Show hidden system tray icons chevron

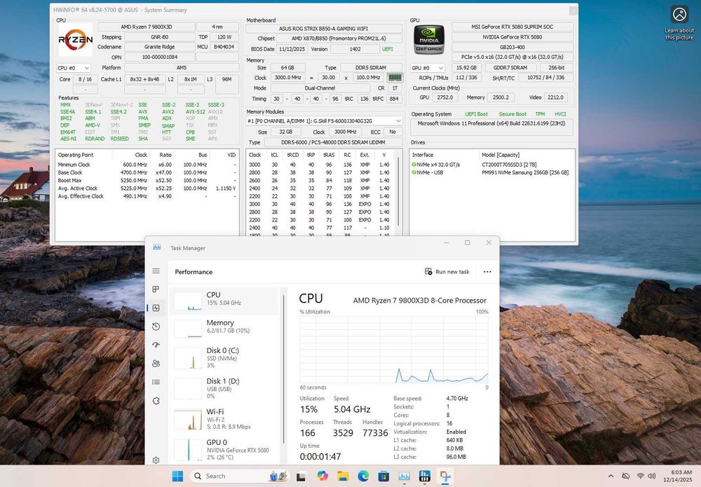pos(611,476)
